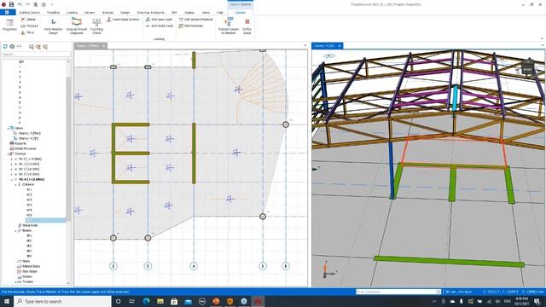
Task: Select beam 4B1 in the tree
Action: (29, 235)
